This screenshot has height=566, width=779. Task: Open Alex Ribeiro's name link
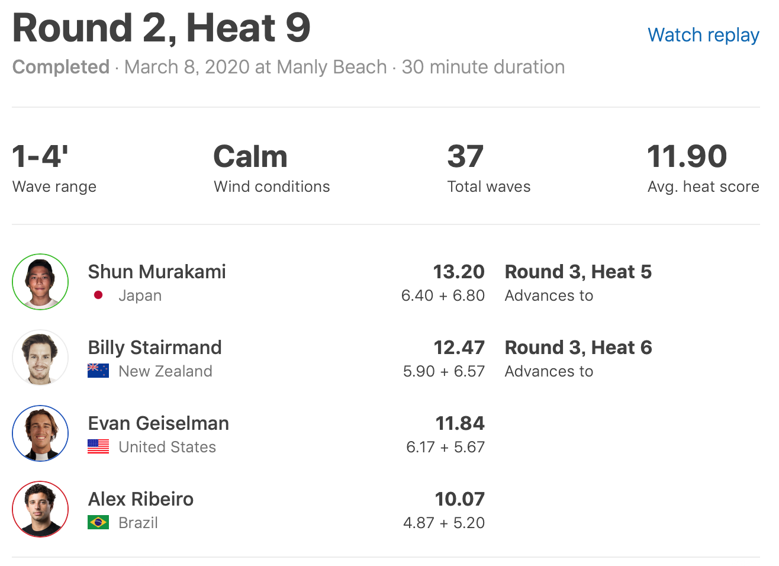click(141, 499)
